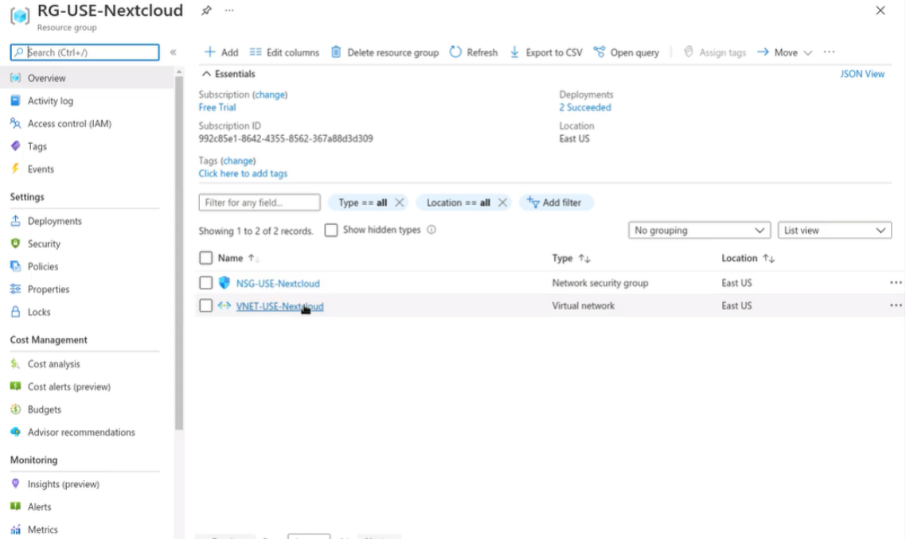Pin the RG-USE-Nextcloud resource group
906x539 pixels.
click(206, 10)
